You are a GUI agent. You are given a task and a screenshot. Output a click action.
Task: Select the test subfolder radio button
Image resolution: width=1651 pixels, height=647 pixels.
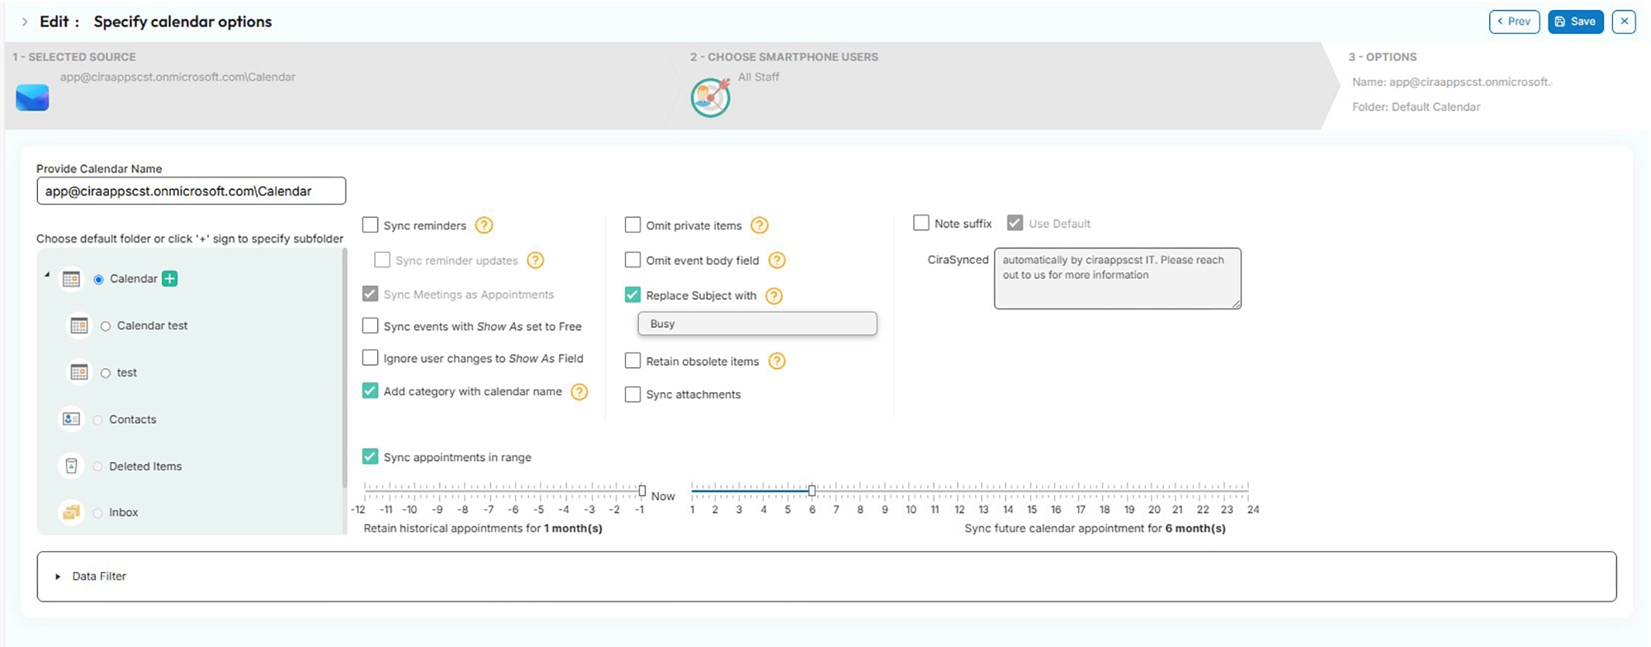[x=106, y=374]
